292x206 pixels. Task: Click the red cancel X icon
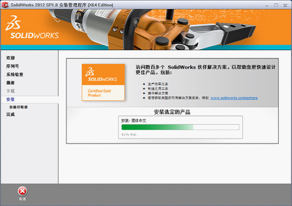click(22, 191)
